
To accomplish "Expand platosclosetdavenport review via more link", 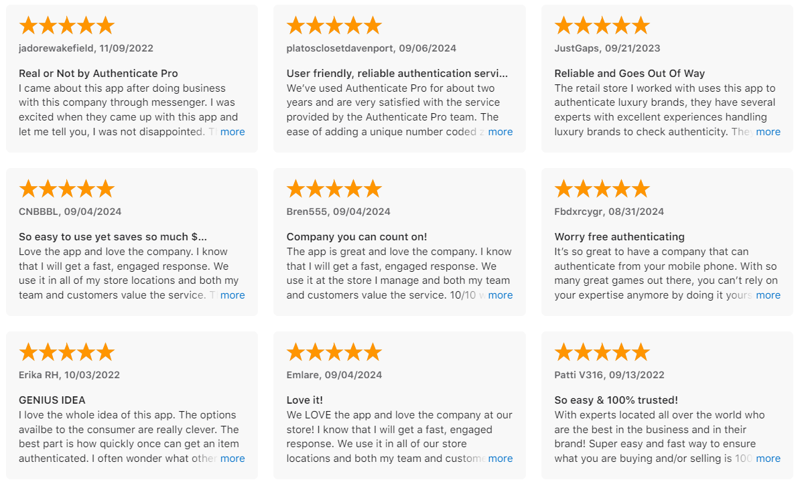I will (x=500, y=132).
